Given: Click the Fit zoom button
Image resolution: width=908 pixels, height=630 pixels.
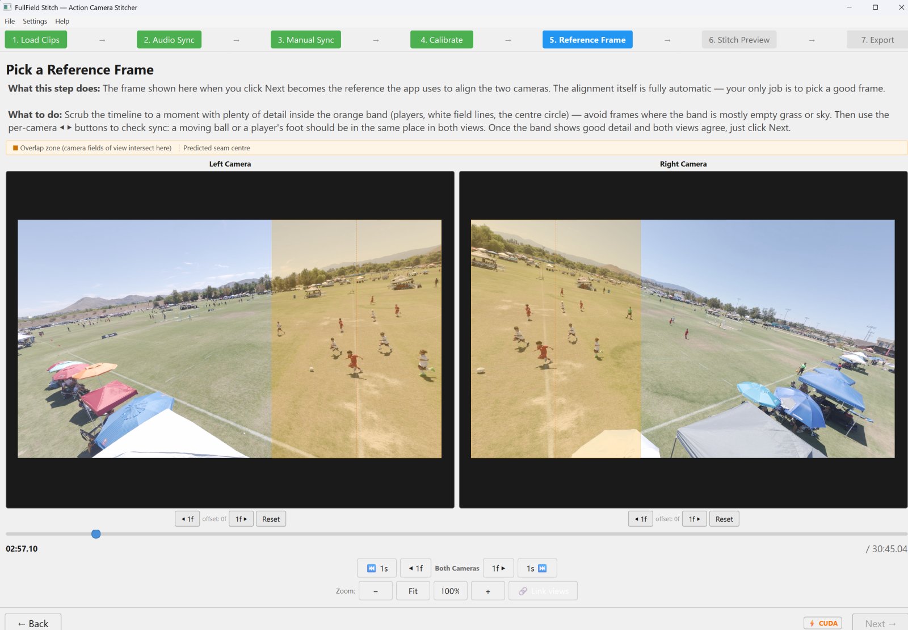Looking at the screenshot, I should tap(413, 591).
